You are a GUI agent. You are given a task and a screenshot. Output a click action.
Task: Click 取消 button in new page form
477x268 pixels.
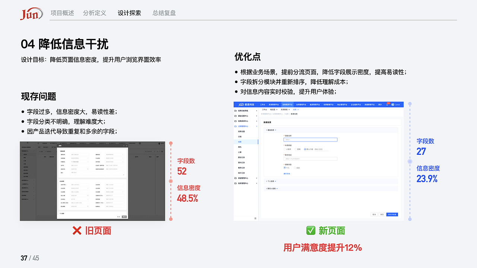coord(374,214)
